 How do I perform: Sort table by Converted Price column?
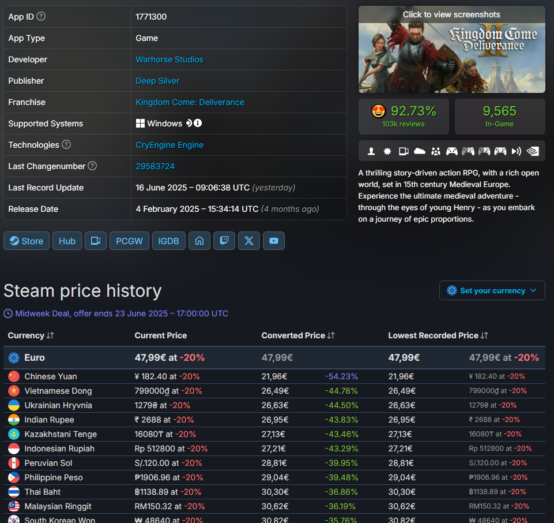pos(298,335)
